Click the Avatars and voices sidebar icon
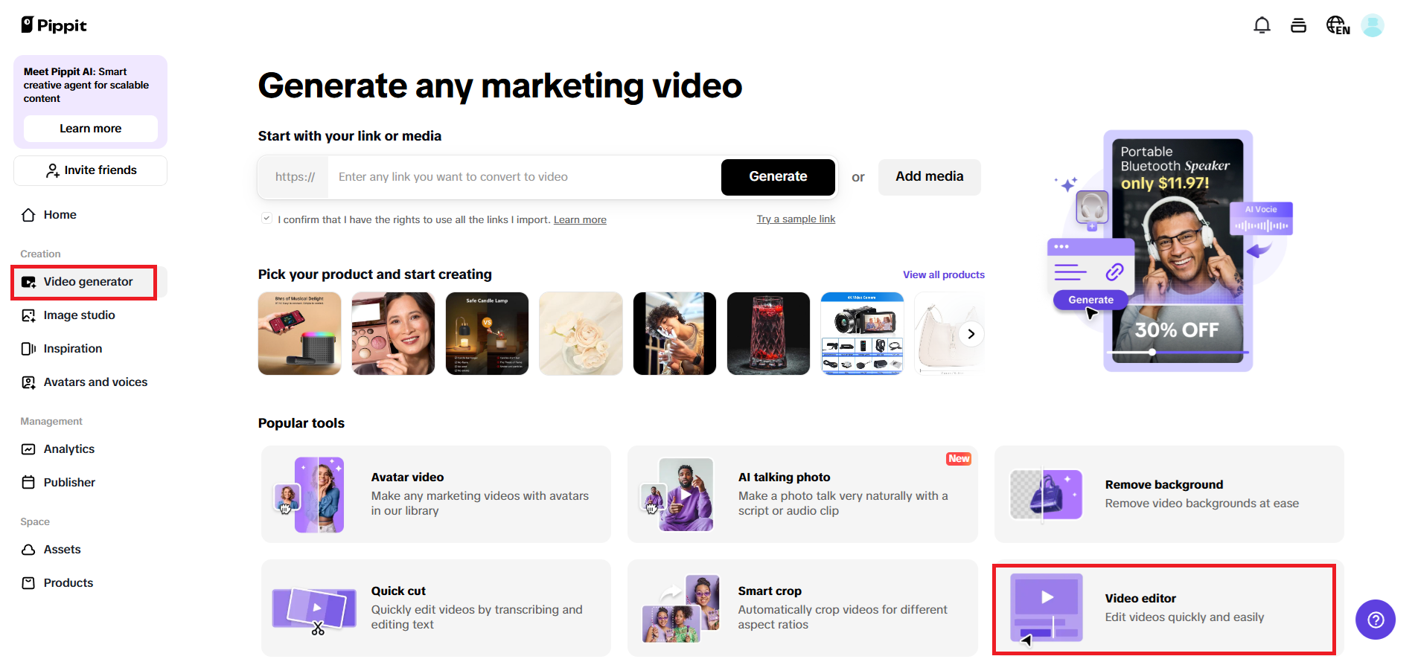This screenshot has height=659, width=1415. pos(28,382)
